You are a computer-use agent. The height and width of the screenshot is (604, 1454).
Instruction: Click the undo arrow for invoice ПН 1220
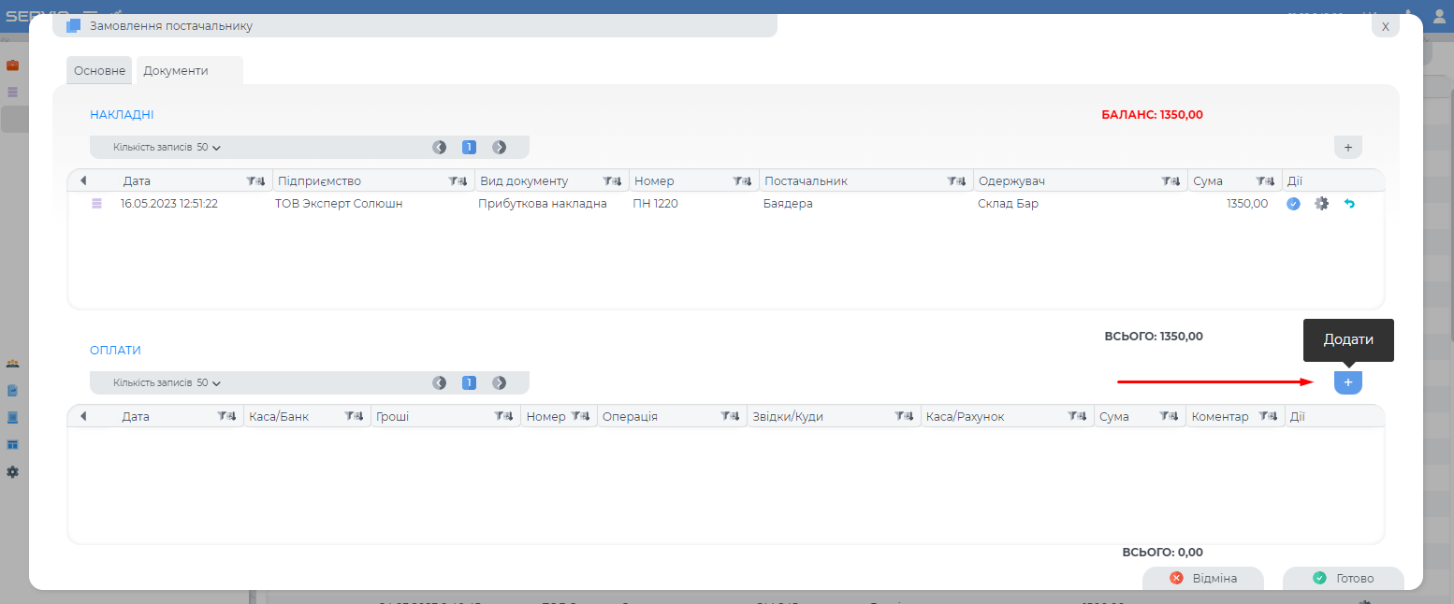point(1349,203)
